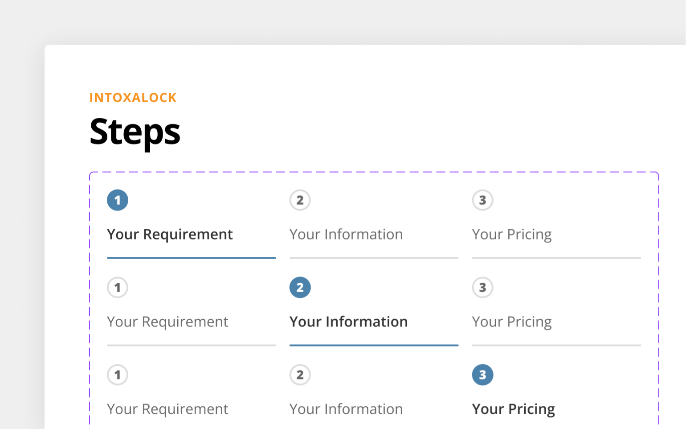Click the Steps page heading
Viewport: 686px width, 429px height.
135,132
